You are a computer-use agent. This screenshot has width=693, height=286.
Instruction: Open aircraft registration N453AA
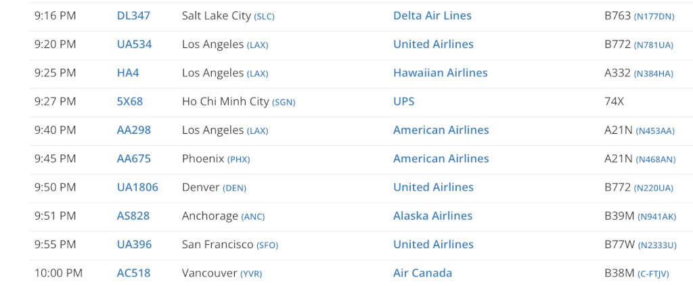click(655, 131)
